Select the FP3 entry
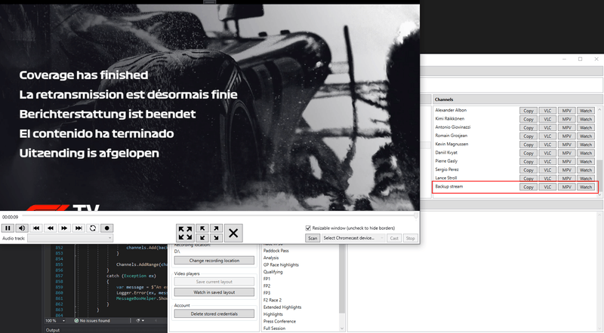The image size is (604, 333). (267, 293)
